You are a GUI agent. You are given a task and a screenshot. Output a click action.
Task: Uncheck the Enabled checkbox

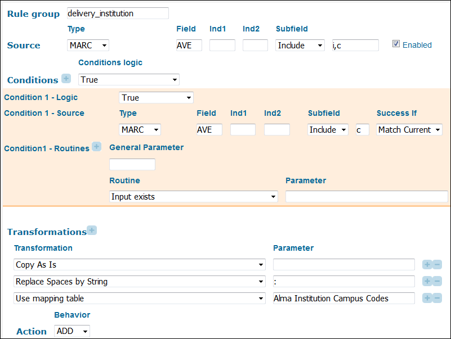(396, 44)
